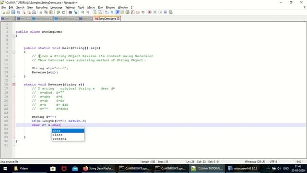This screenshot has height=173, width=307.
Task: Open Find with binoculars icon
Action: click(70, 12)
